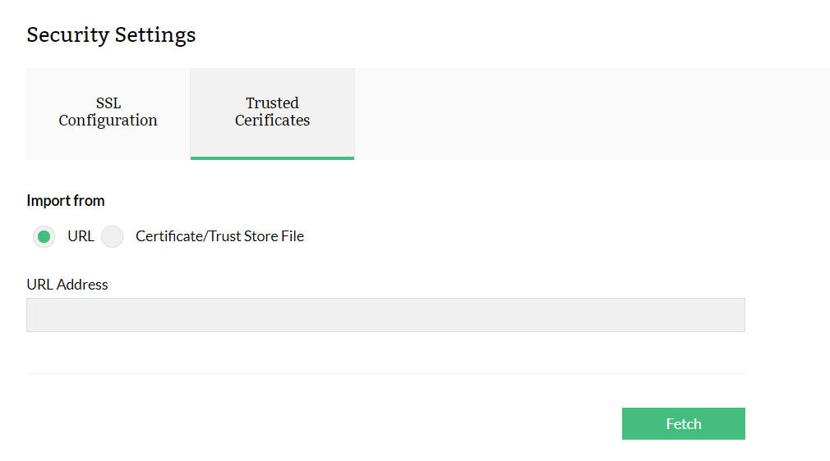
Task: Click the green underline below Trusted Cerificates
Action: tap(272, 157)
